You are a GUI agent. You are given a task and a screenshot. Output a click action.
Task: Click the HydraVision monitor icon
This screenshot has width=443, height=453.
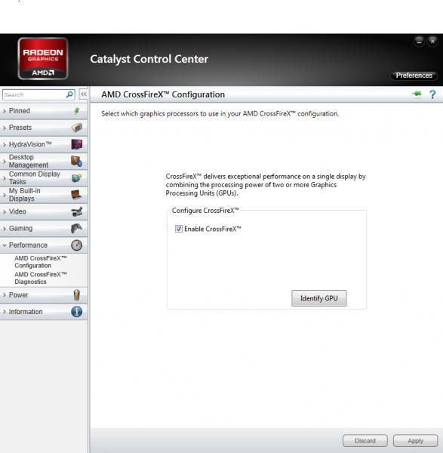[x=76, y=144]
